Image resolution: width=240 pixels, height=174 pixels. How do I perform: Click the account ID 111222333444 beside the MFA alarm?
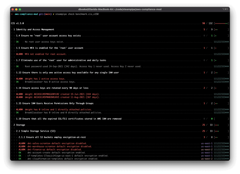coord(221,54)
